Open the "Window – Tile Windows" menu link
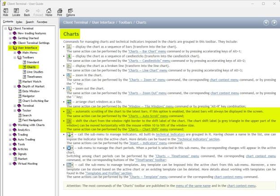This screenshot has height=196, width=280. (151, 106)
